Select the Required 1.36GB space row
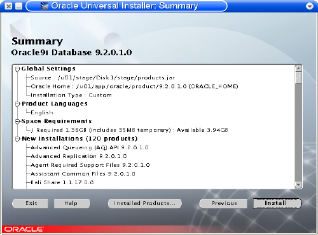Viewport: 318px width, 235px height. pyautogui.click(x=129, y=130)
